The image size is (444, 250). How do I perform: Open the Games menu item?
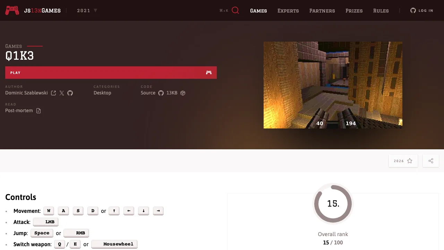coord(258,11)
